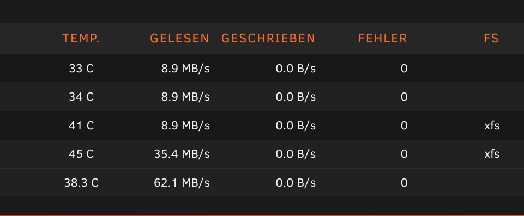Click 0.0 B/s in the 45 C row
The height and width of the screenshot is (216, 524).
click(296, 154)
